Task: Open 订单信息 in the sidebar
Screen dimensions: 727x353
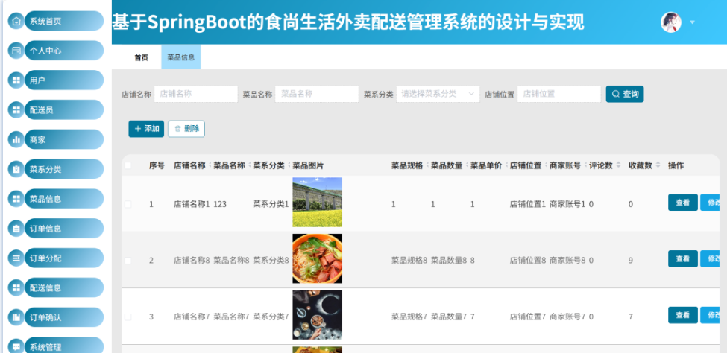Action: (64, 229)
